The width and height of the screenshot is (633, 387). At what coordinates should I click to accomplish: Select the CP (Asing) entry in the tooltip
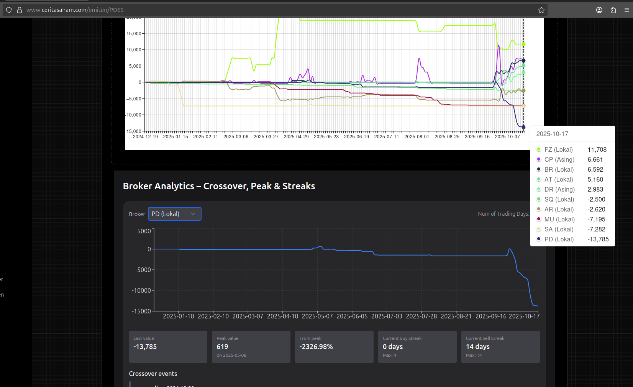click(559, 159)
